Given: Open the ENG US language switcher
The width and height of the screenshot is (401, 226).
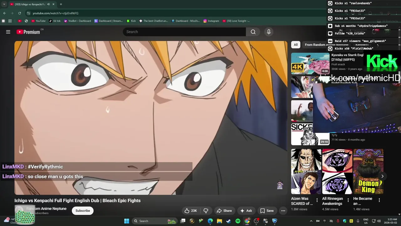Looking at the screenshot, I should point(366,221).
